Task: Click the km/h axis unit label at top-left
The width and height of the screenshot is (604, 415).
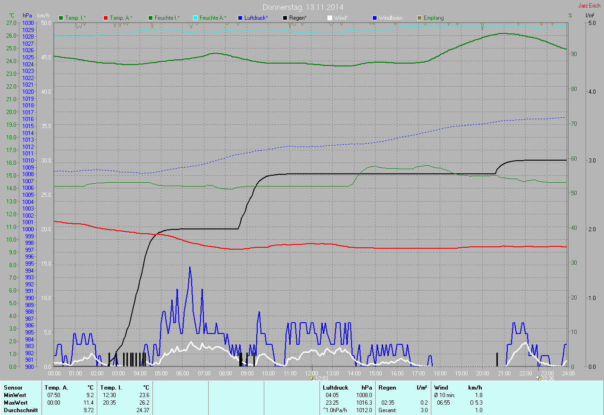Action: pos(43,16)
